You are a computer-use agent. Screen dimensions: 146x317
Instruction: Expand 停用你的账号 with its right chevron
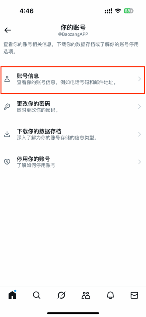(x=139, y=162)
